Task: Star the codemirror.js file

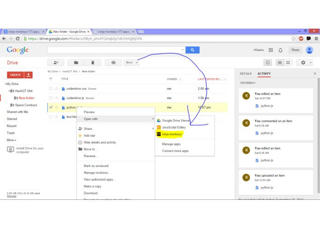Action: (57, 98)
